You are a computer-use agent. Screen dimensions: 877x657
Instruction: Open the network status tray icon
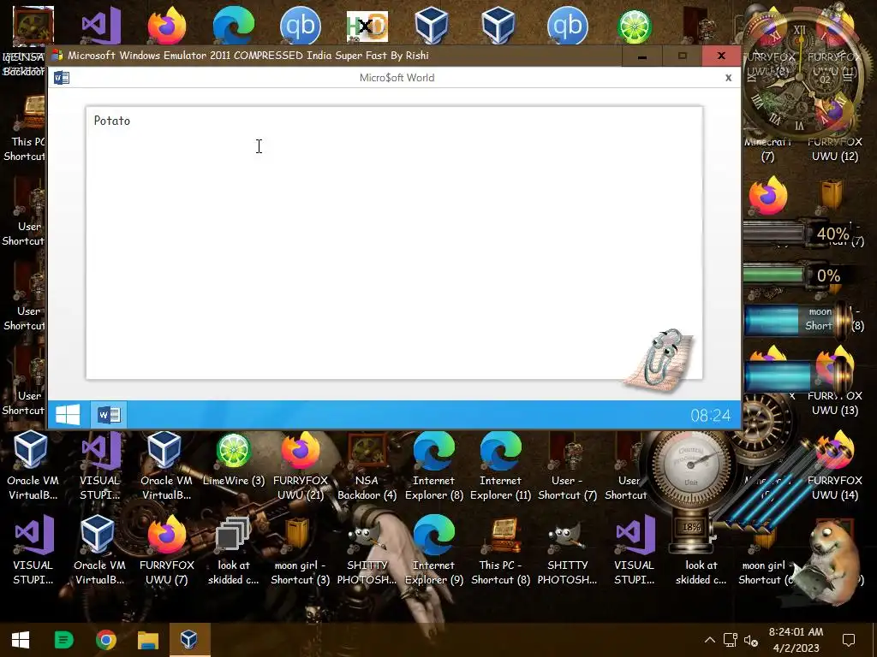pyautogui.click(x=730, y=640)
